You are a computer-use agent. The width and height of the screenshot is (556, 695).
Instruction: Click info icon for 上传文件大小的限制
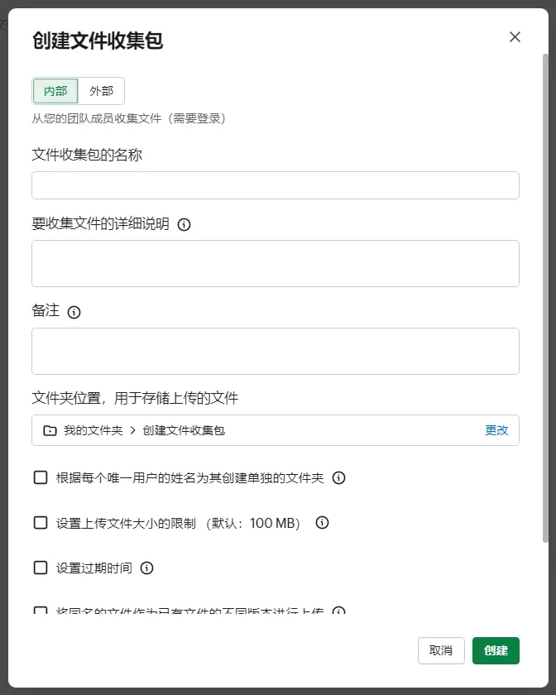(x=323, y=523)
